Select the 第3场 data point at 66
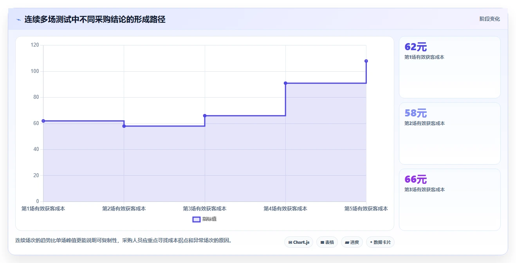Screen dimensions: 516x263 (205, 116)
